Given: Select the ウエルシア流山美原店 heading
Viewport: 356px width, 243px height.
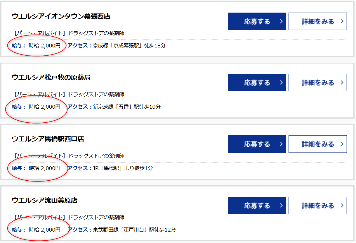Looking at the screenshot, I should (45, 200).
